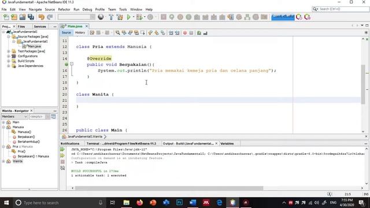The height and width of the screenshot is (208, 370).
Task: Switch to the Notifications tab
Action: 70,143
